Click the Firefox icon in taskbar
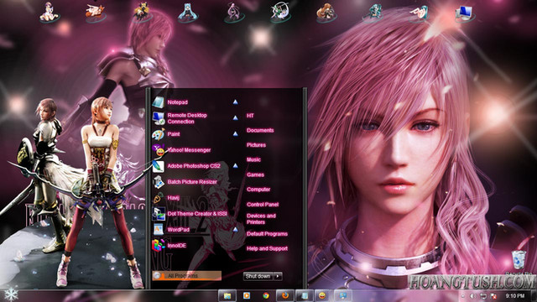 [x=285, y=295]
